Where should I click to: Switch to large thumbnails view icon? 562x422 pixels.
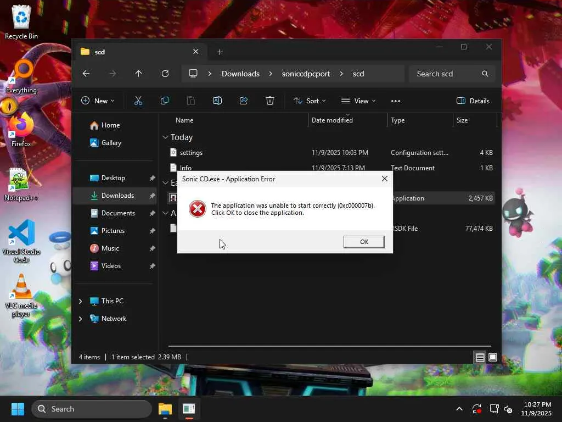tap(493, 357)
